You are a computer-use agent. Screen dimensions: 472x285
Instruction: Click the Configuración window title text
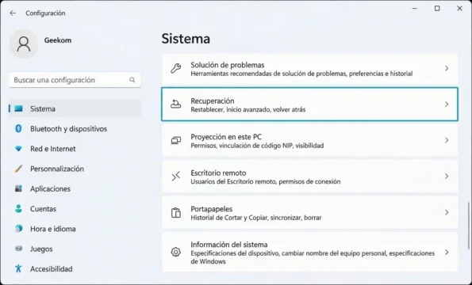pos(45,13)
